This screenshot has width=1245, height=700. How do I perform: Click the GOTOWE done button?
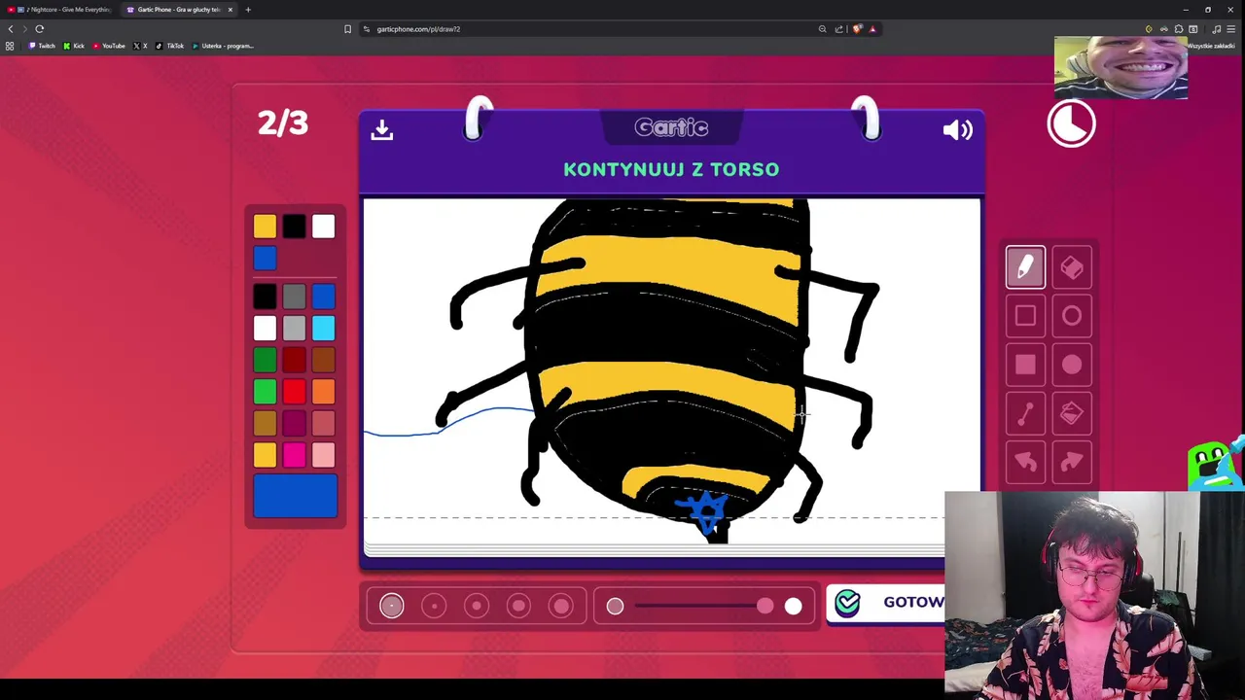coord(887,604)
